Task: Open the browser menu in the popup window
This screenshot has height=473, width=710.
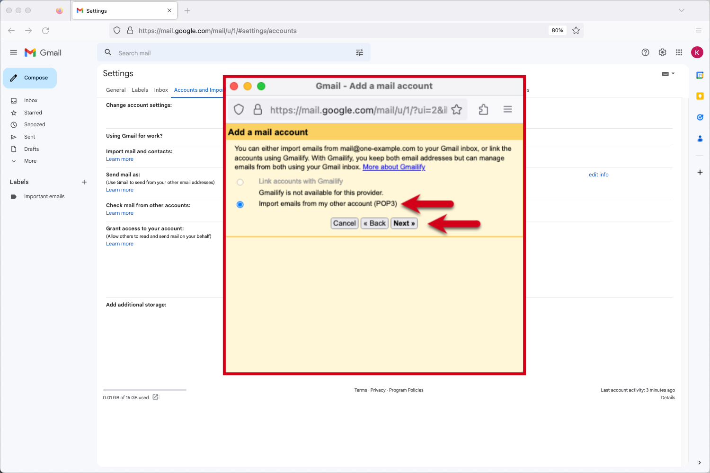Action: [x=507, y=109]
